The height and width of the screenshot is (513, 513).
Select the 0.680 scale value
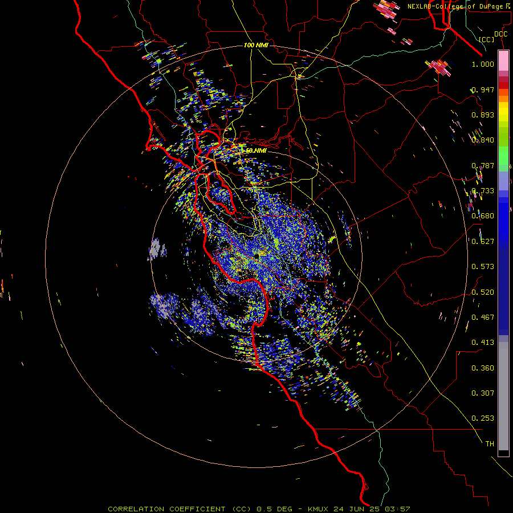[x=483, y=216]
